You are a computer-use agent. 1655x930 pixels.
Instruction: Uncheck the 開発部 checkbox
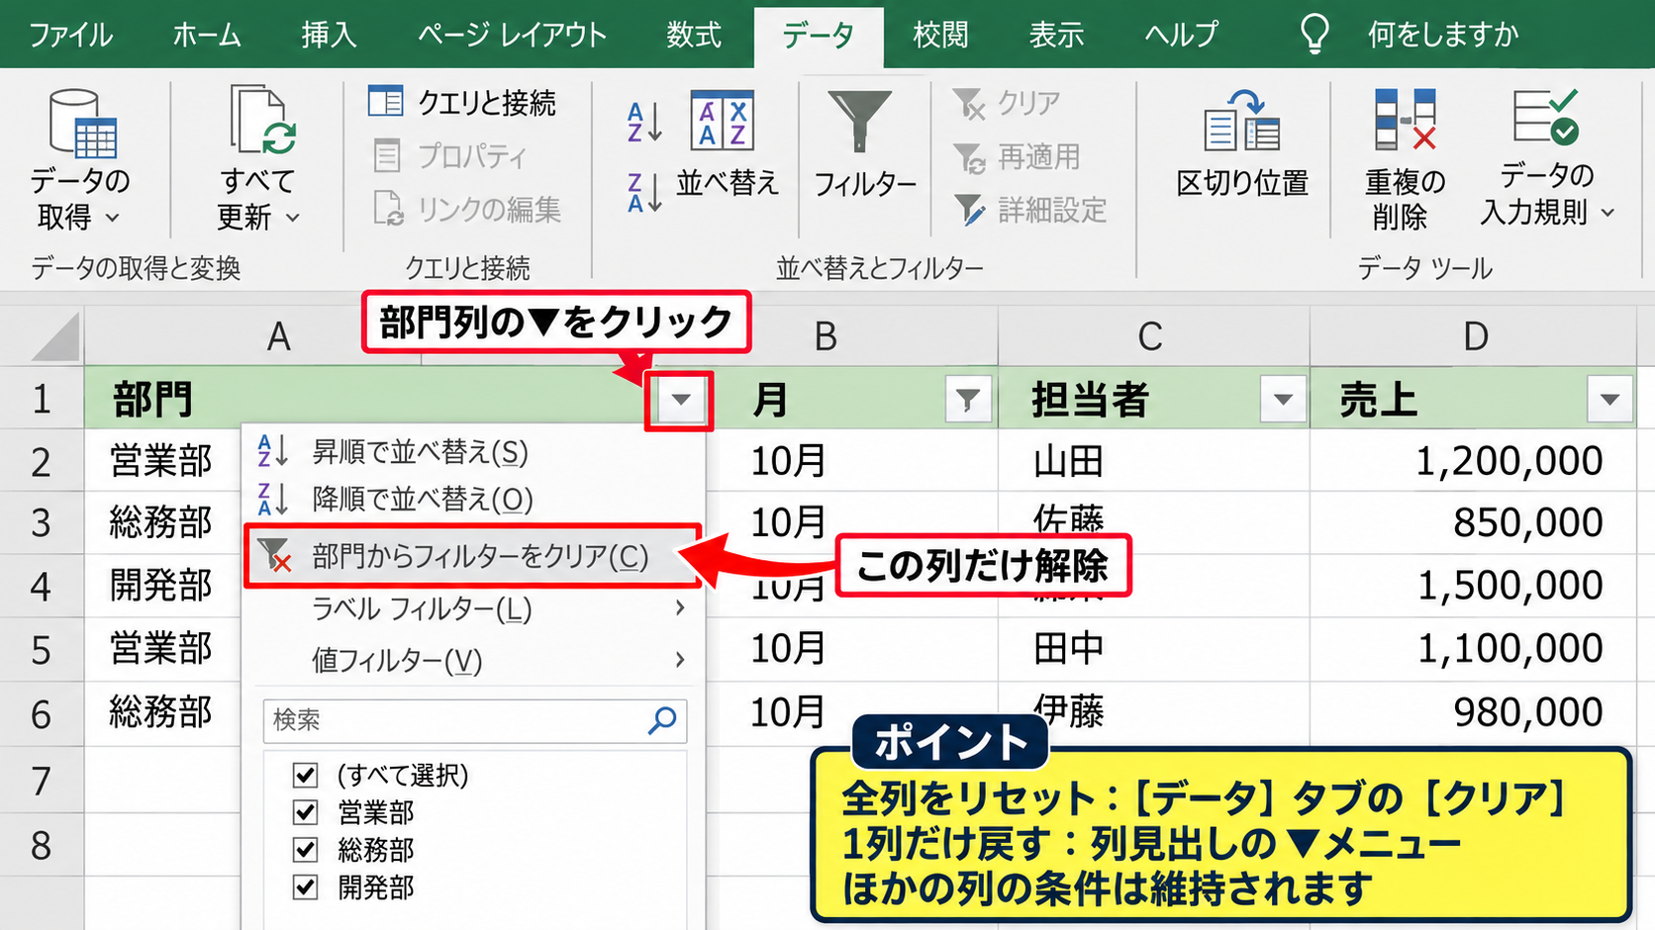coord(306,887)
